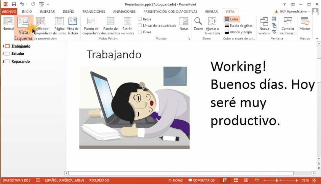Check the Guías option
Viewport: 321px width, 184px height.
coord(140,32)
